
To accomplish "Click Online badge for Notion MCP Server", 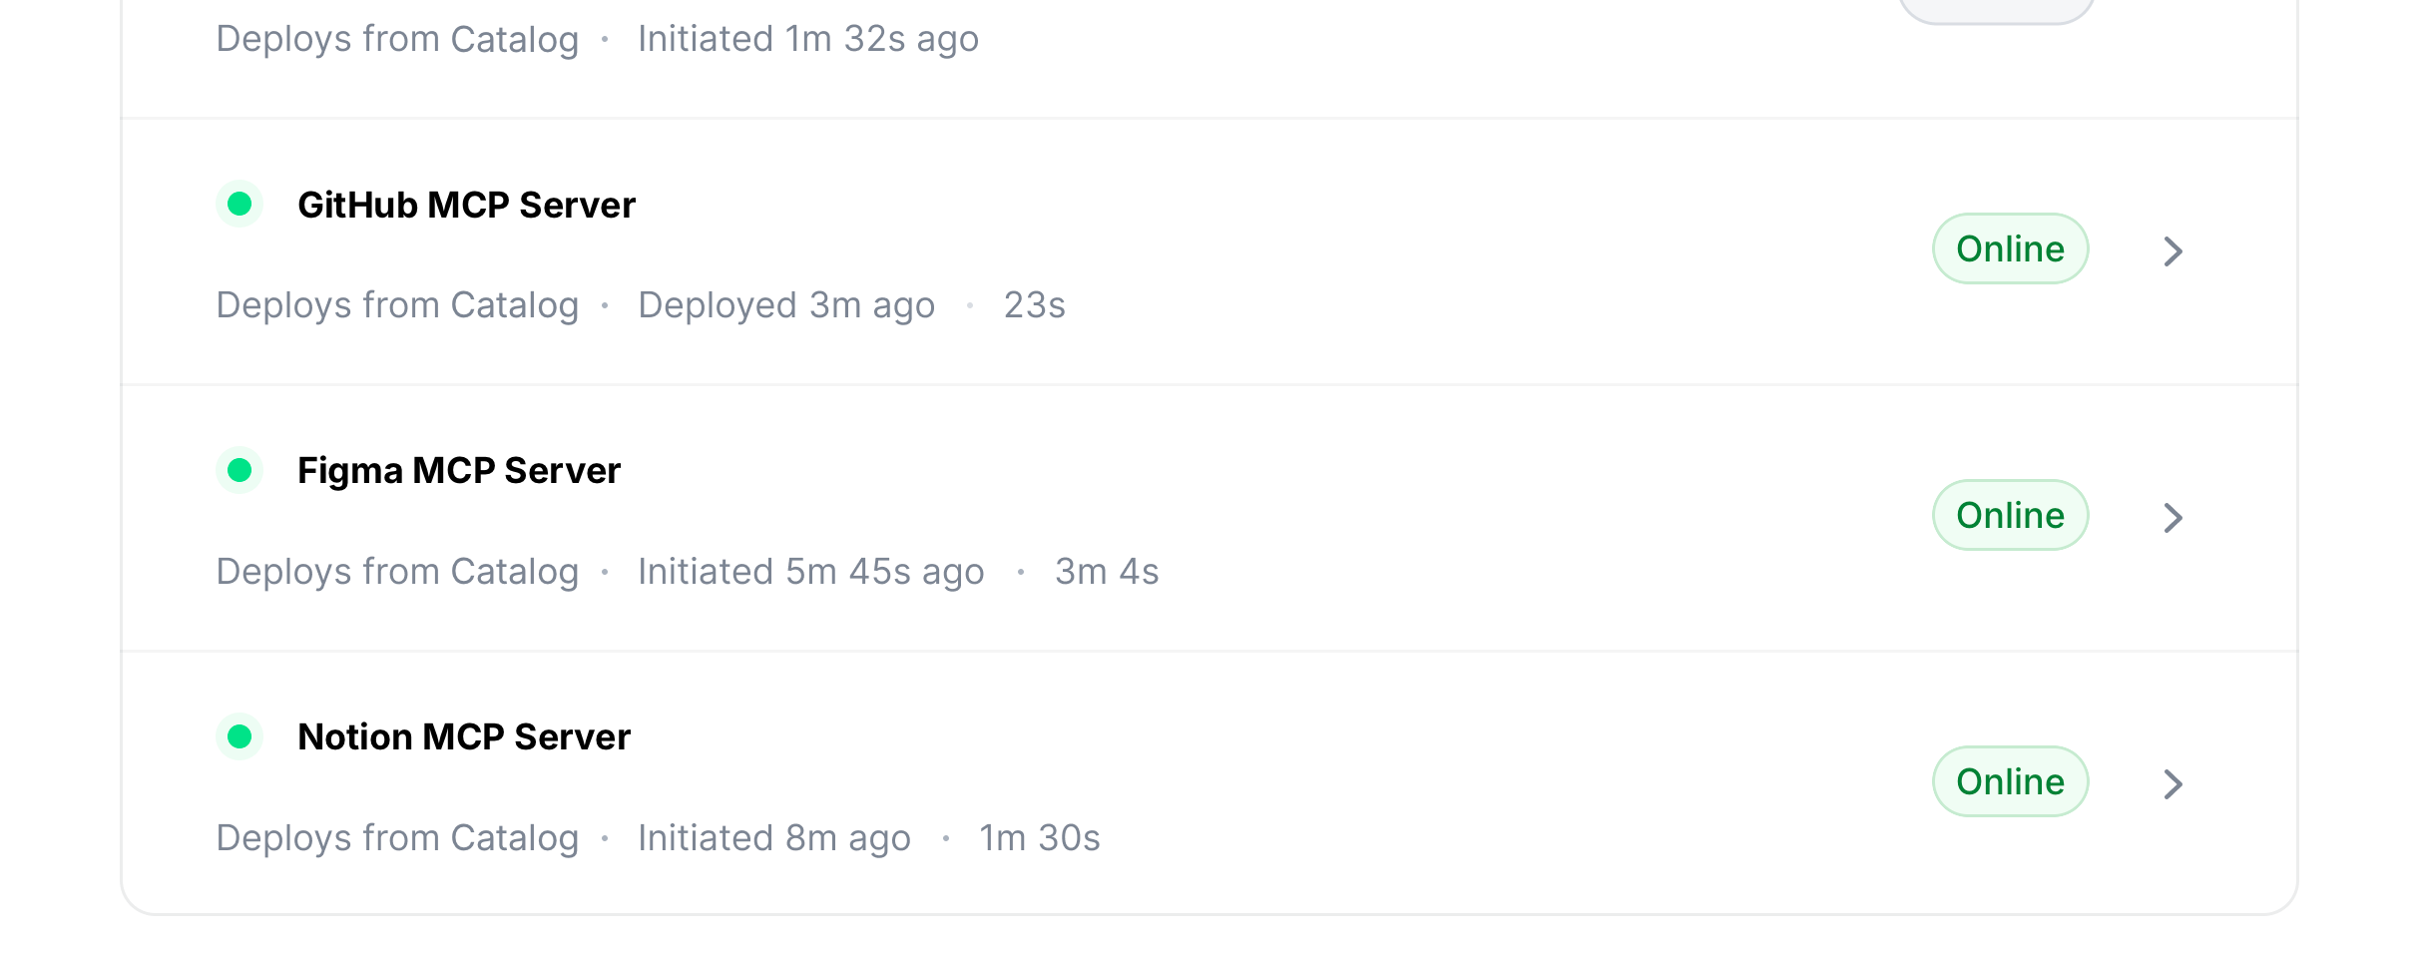I will [x=2010, y=781].
